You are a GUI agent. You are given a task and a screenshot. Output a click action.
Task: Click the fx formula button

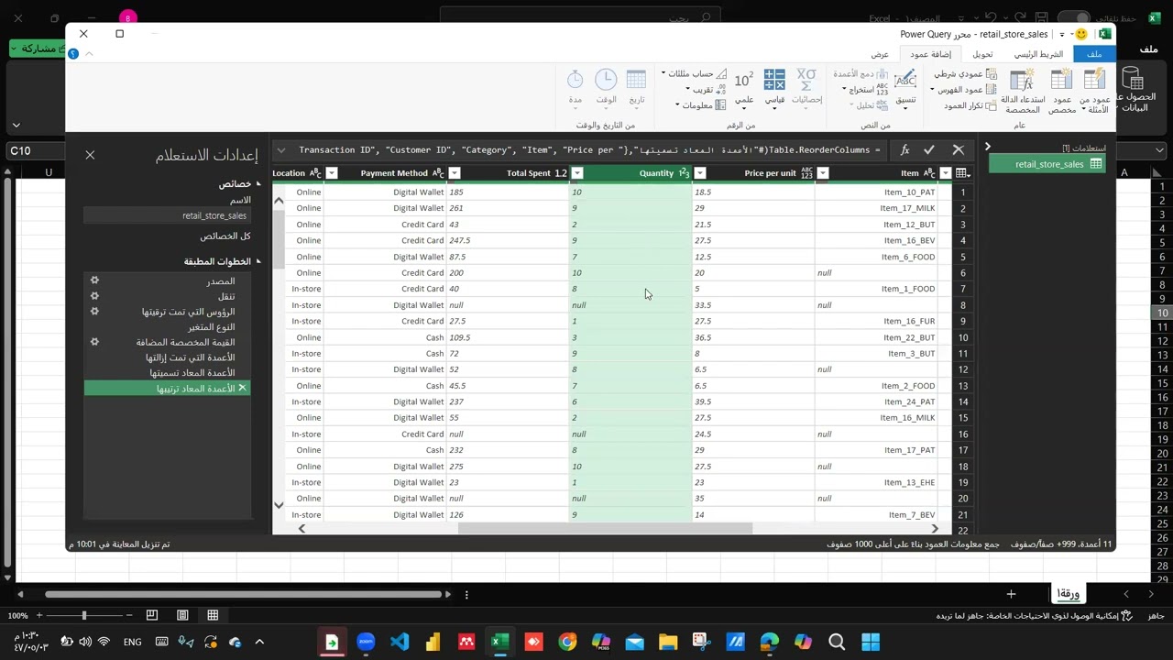(x=904, y=149)
